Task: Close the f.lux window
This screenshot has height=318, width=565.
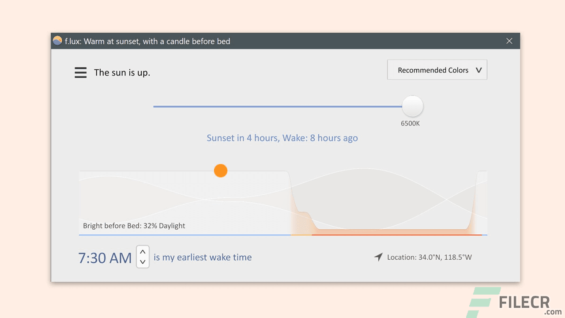Action: pyautogui.click(x=509, y=41)
